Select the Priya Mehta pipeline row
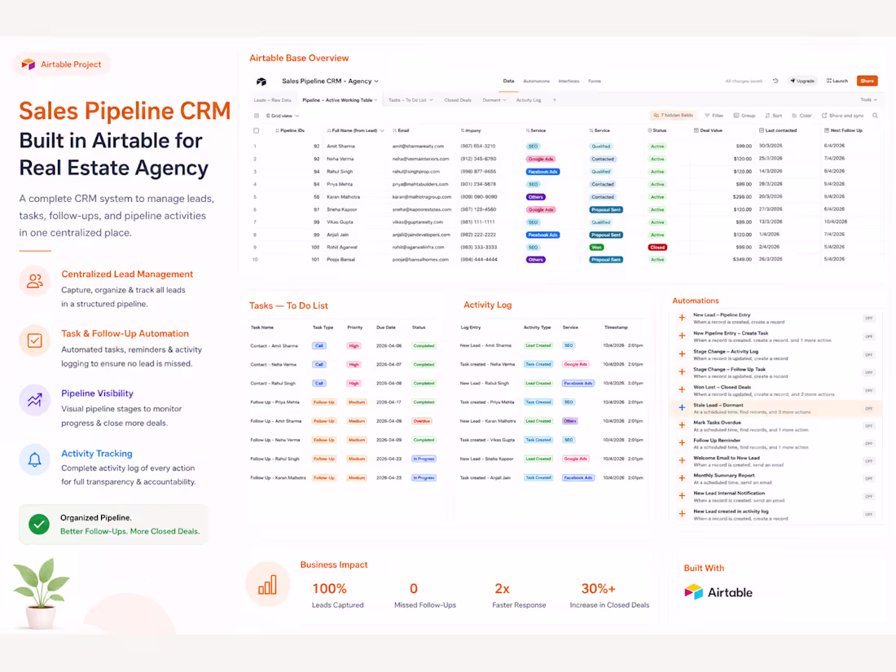Screen dimensions: 896x672 click(566, 184)
